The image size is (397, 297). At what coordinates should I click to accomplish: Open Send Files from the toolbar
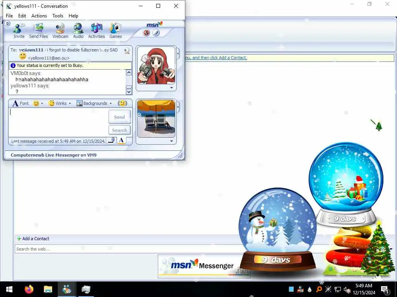click(38, 31)
